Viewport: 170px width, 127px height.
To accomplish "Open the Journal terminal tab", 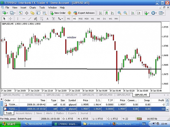I will click(x=84, y=113).
